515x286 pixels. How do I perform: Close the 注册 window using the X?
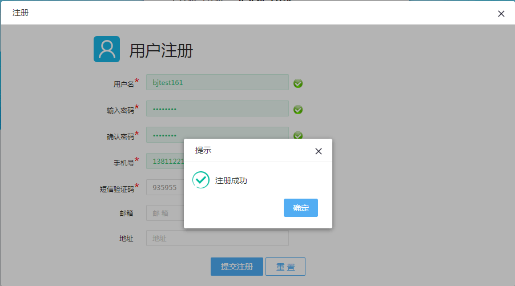coord(501,14)
